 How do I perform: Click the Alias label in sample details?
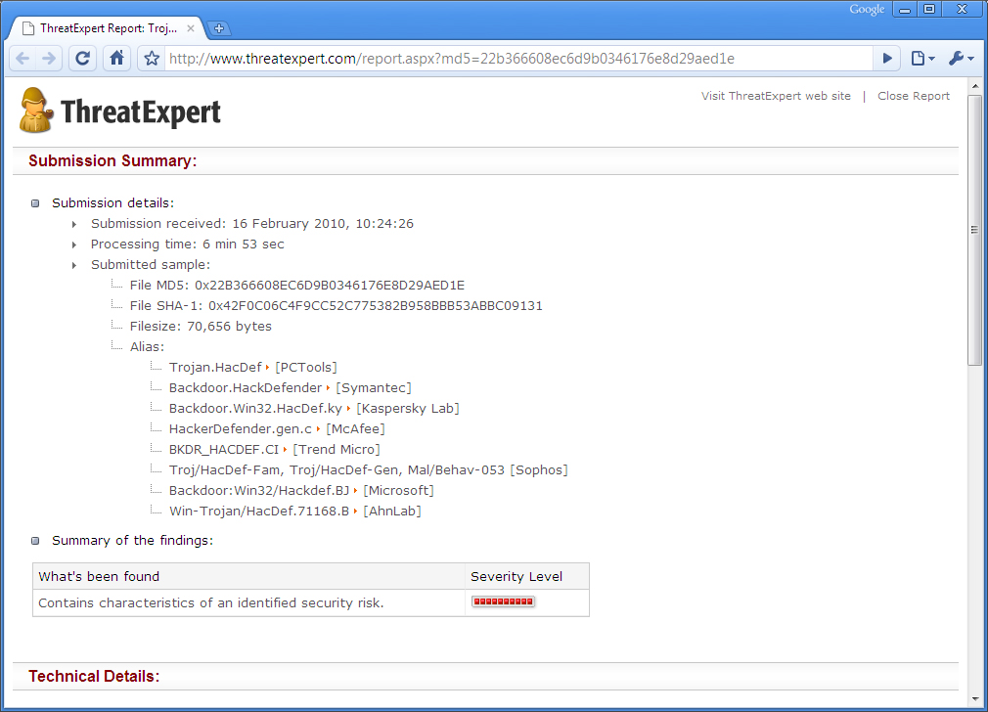pyautogui.click(x=147, y=346)
